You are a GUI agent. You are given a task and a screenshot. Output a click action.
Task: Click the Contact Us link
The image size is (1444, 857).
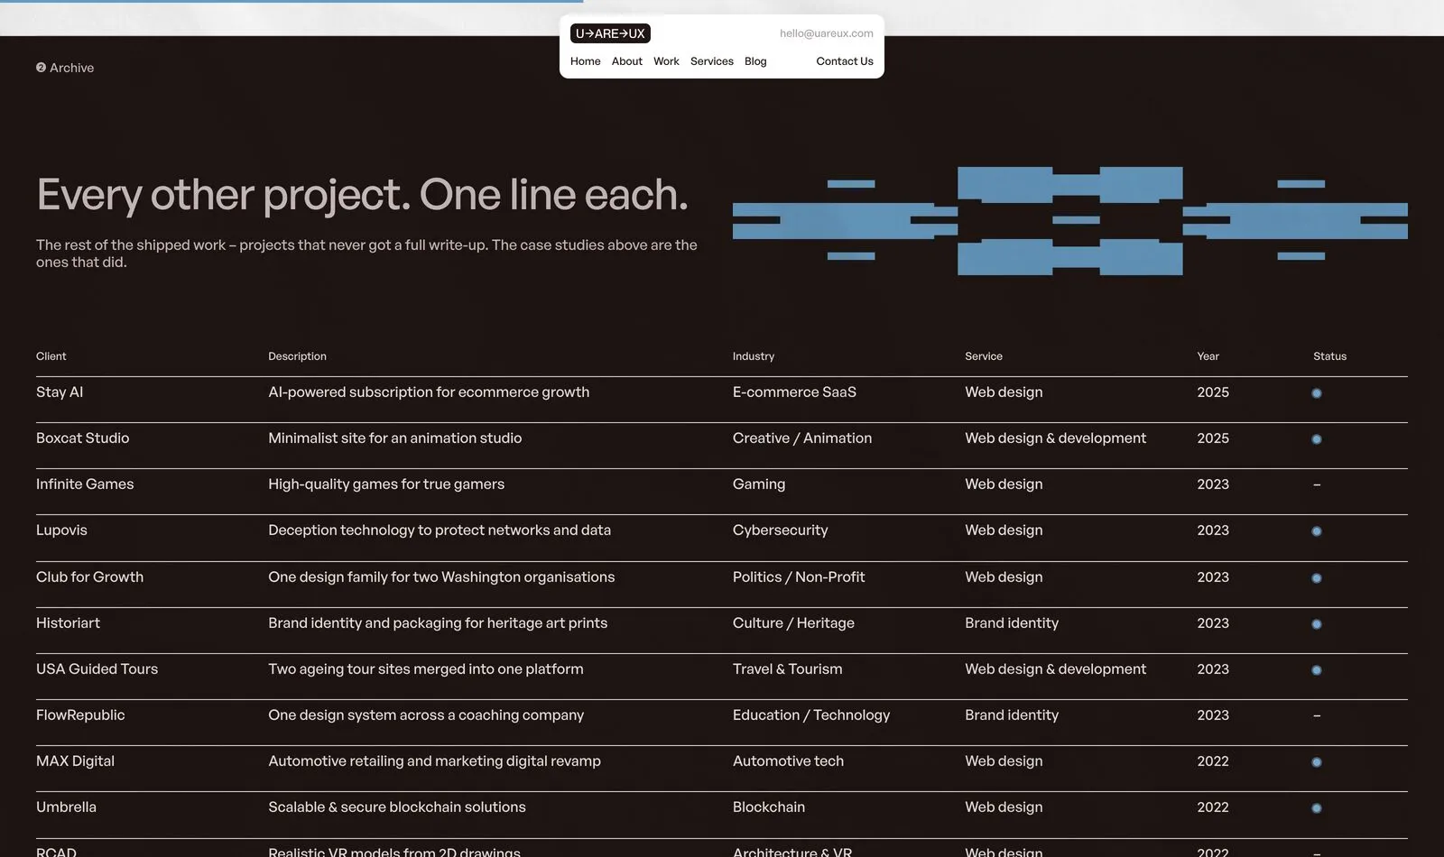845,61
